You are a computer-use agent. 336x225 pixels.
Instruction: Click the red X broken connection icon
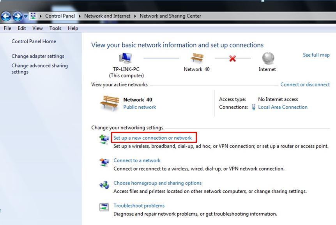point(232,59)
